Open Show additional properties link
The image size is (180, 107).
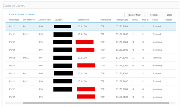[22, 14]
